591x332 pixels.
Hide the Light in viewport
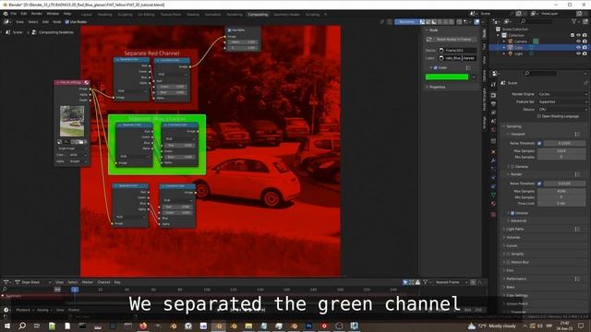pyautogui.click(x=579, y=53)
